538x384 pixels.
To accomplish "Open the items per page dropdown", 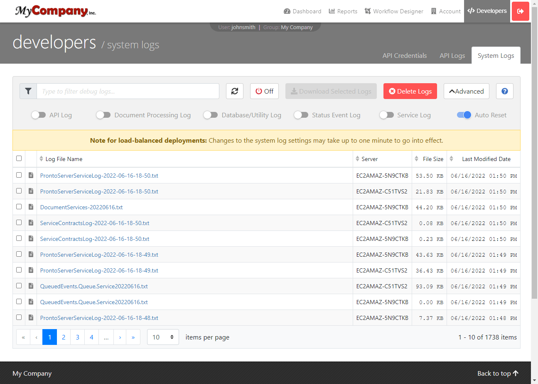I will point(163,337).
